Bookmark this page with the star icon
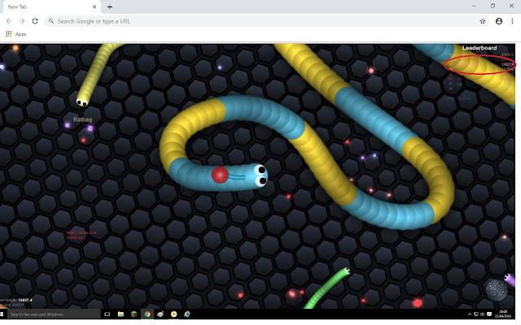521x325 pixels. point(483,21)
